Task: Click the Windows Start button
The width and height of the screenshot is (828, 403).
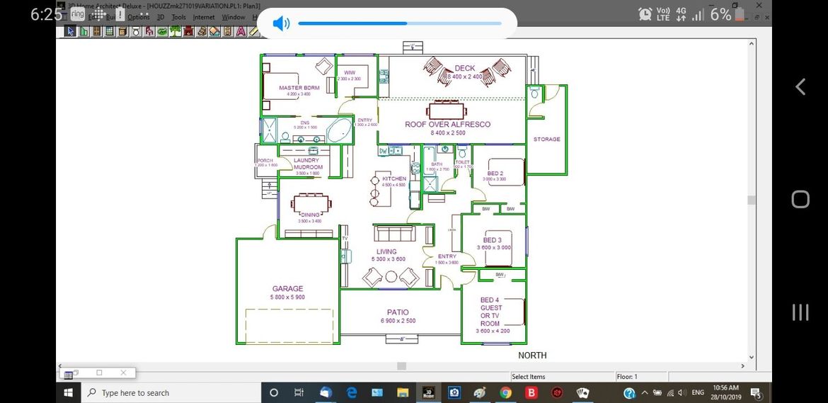Action: [x=69, y=392]
